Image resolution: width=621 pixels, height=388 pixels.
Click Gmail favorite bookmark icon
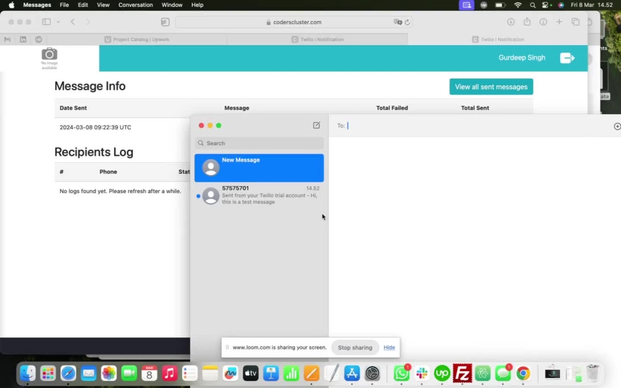(7, 39)
